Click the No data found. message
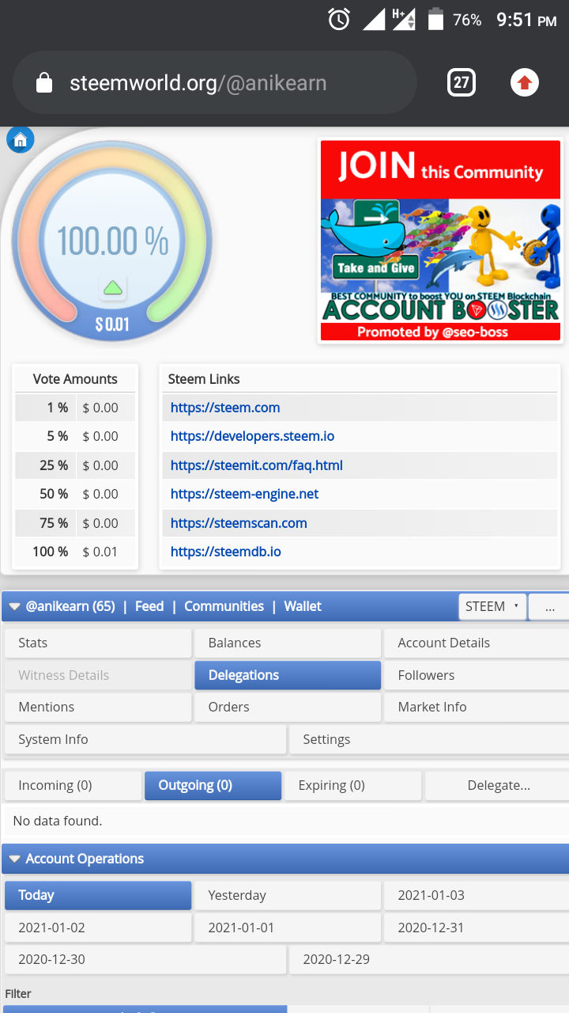 click(x=58, y=821)
